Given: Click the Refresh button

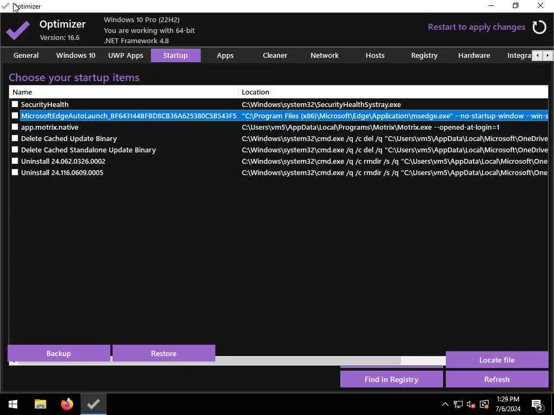Looking at the screenshot, I should pyautogui.click(x=497, y=379).
